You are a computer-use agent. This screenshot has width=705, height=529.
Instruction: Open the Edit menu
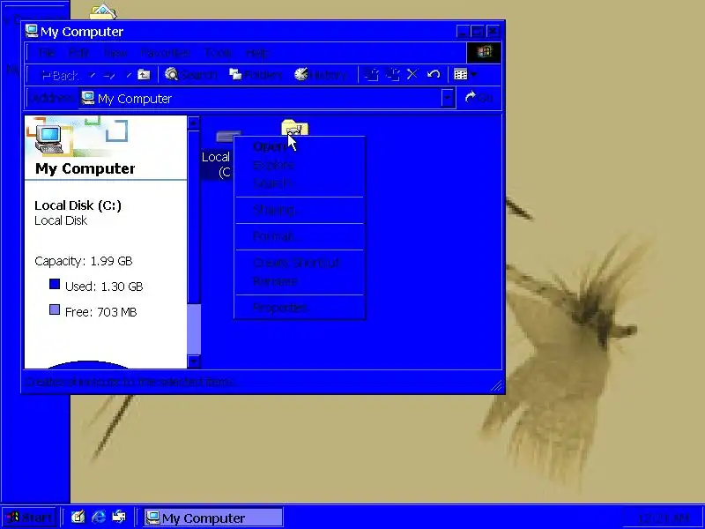coord(78,53)
